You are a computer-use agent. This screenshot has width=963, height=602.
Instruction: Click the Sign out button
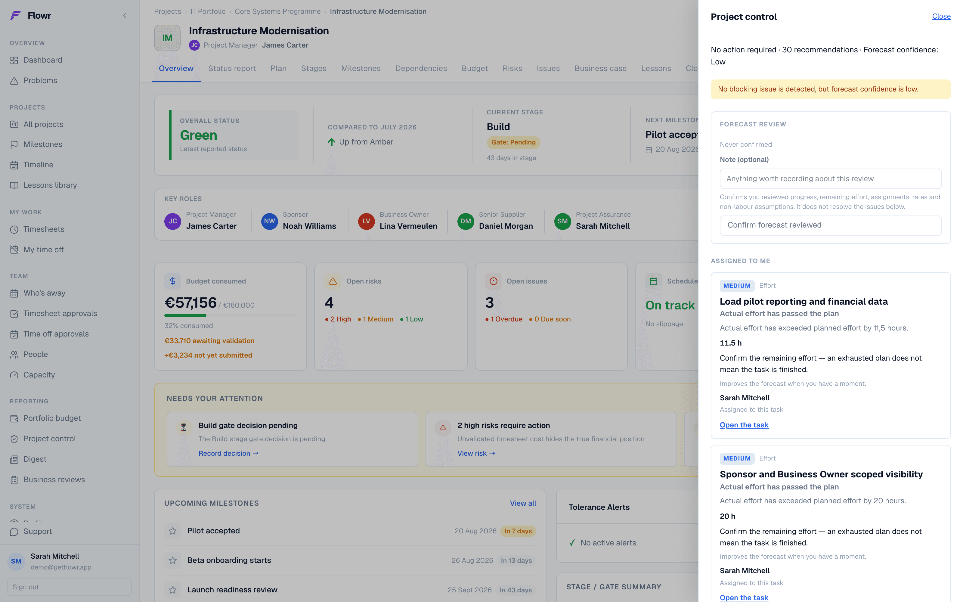(69, 587)
